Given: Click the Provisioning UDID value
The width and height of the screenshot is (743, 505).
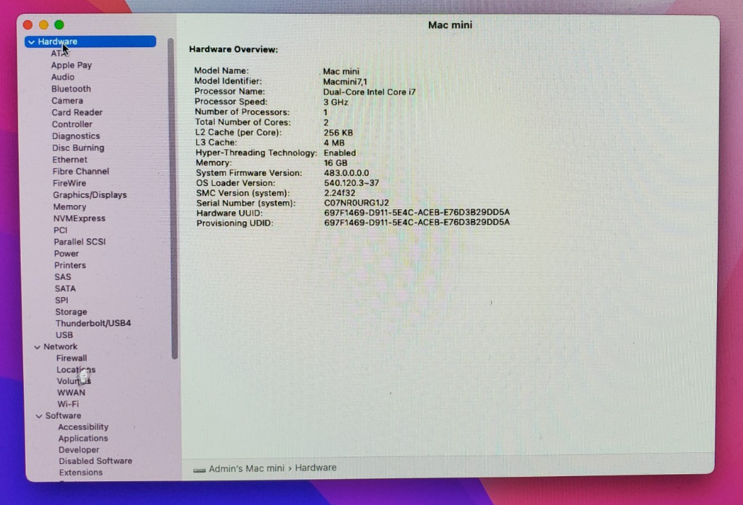Looking at the screenshot, I should [x=416, y=222].
